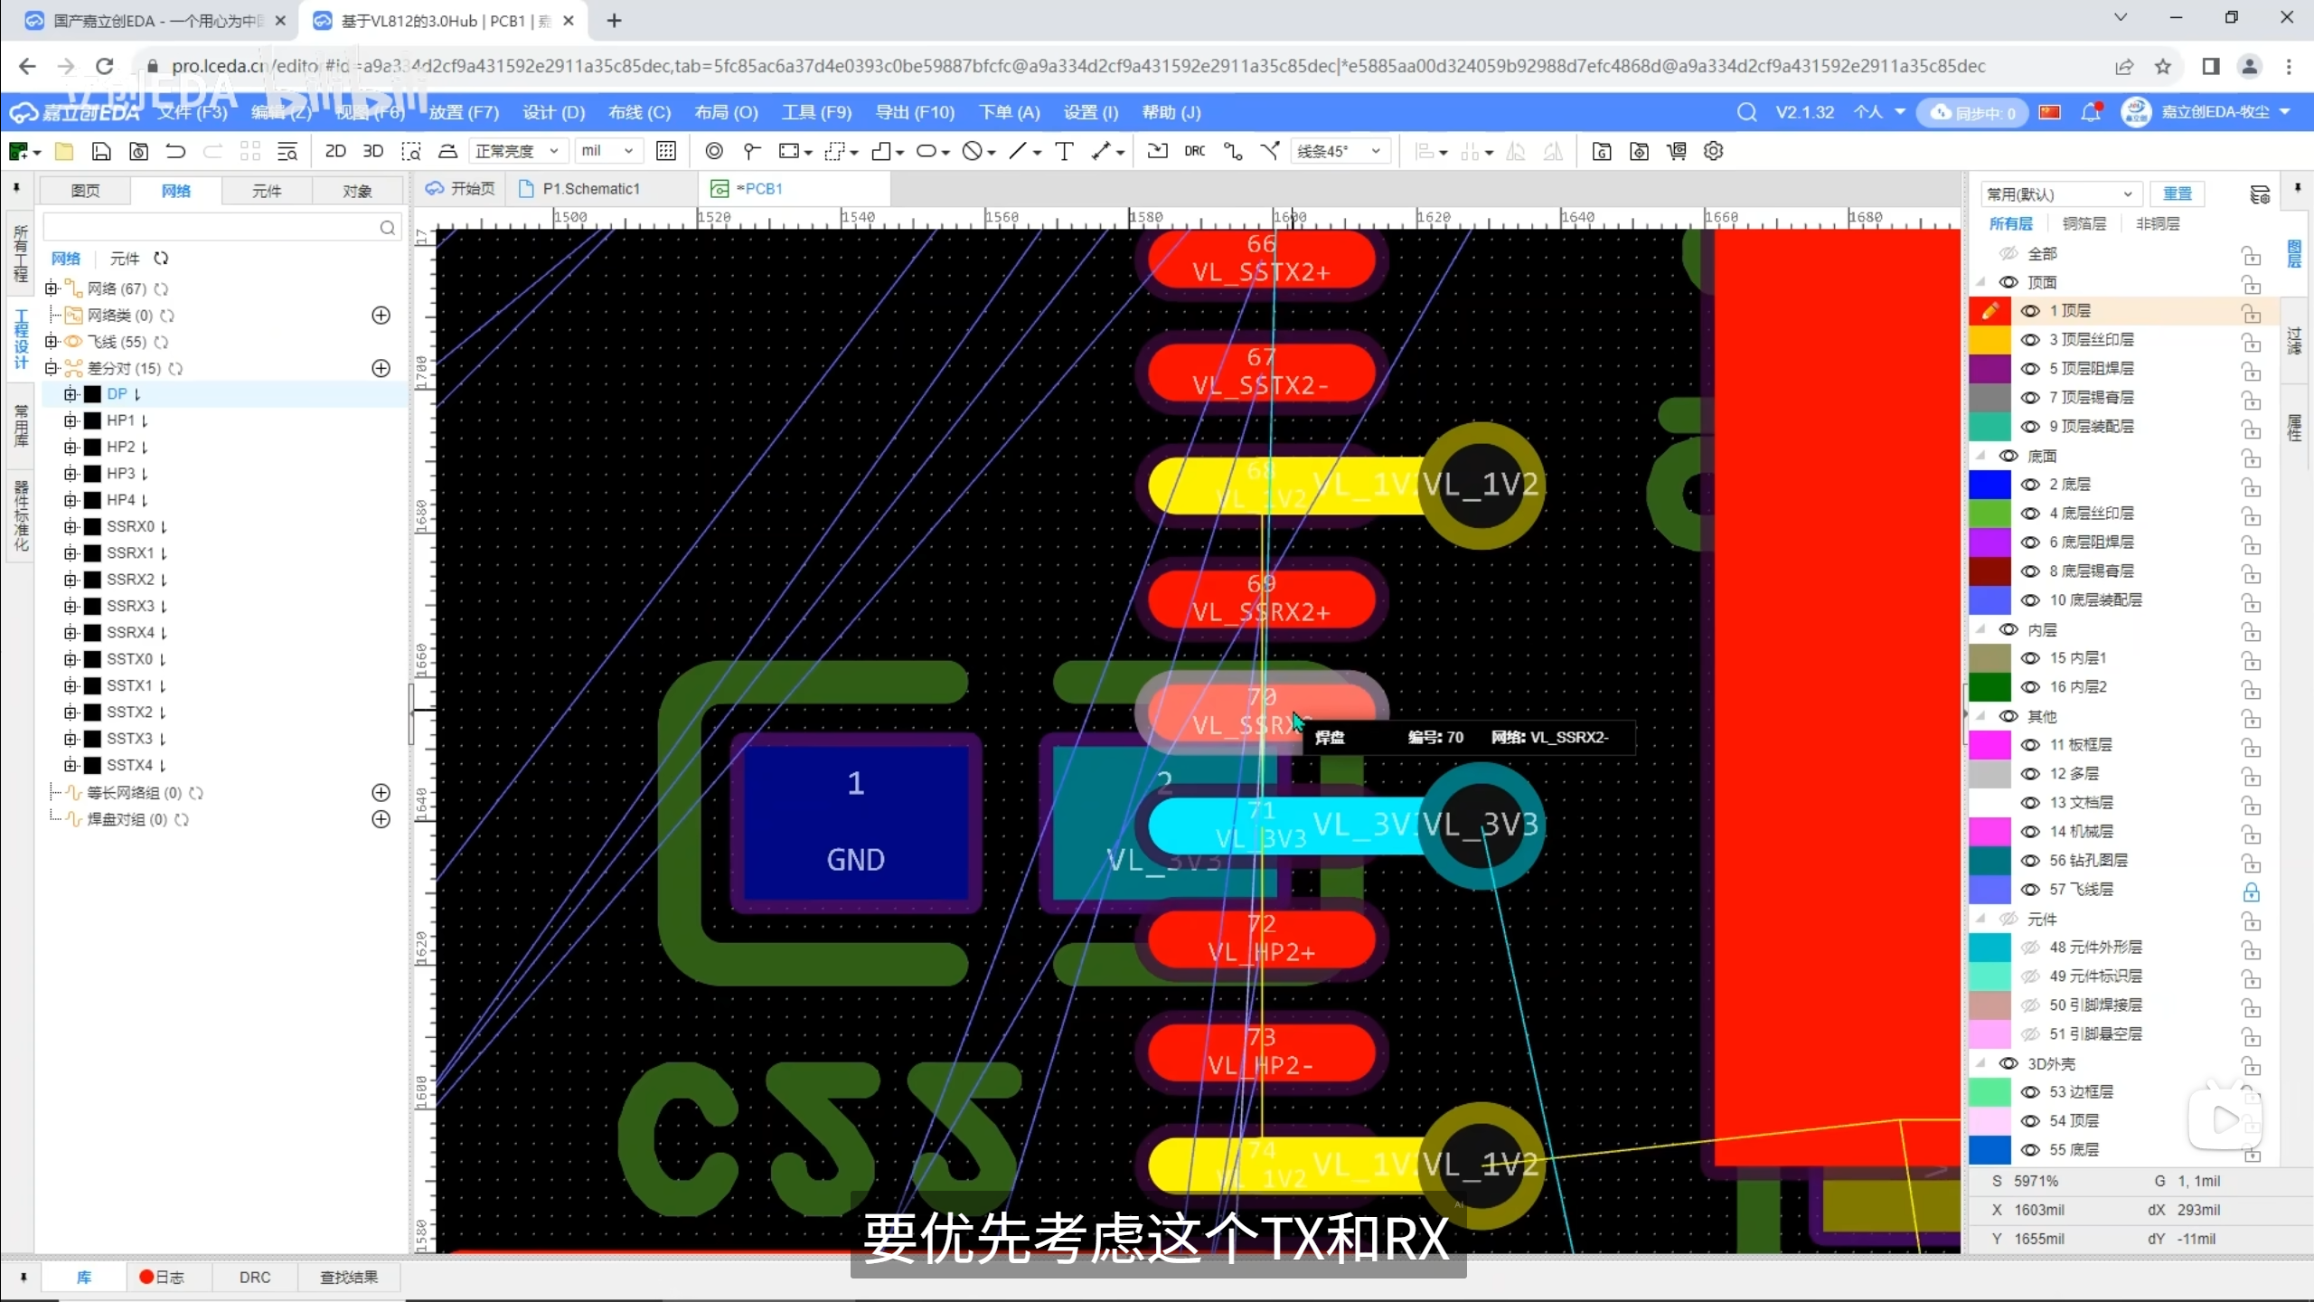Open the 线条45° routing angle dropdown
The image size is (2314, 1302).
[1339, 151]
